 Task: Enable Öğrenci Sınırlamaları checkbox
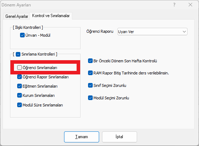pos(19,67)
